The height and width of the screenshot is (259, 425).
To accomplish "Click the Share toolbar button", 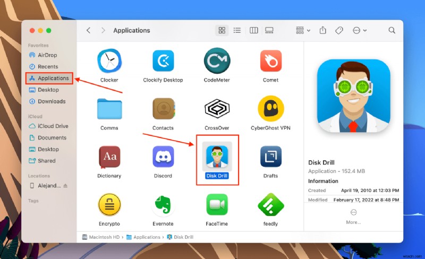I will point(322,30).
